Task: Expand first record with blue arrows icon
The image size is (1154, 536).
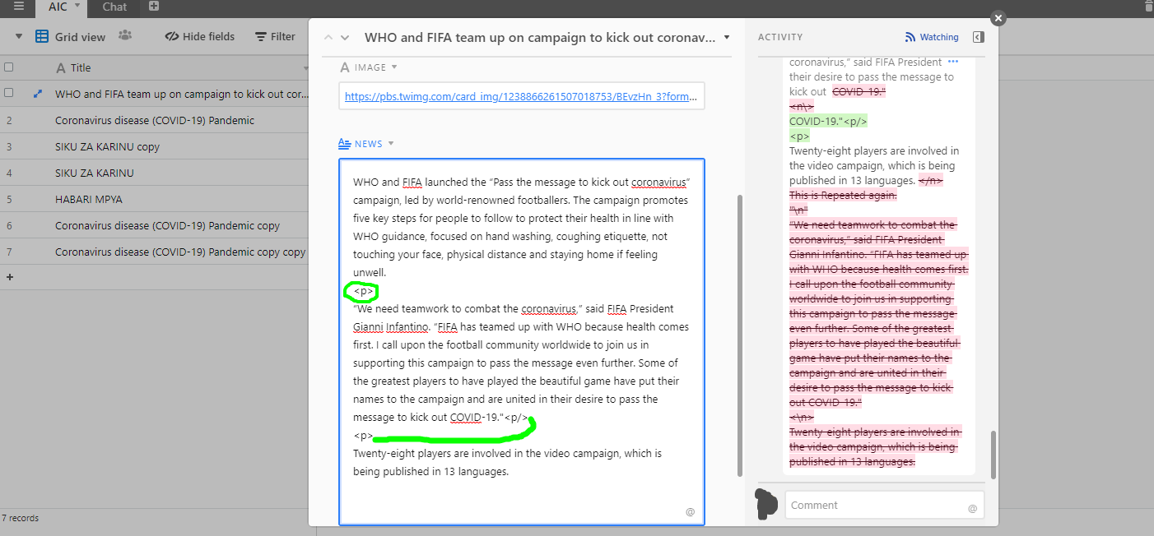Action: 37,94
